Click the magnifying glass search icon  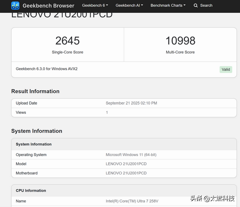point(196,6)
